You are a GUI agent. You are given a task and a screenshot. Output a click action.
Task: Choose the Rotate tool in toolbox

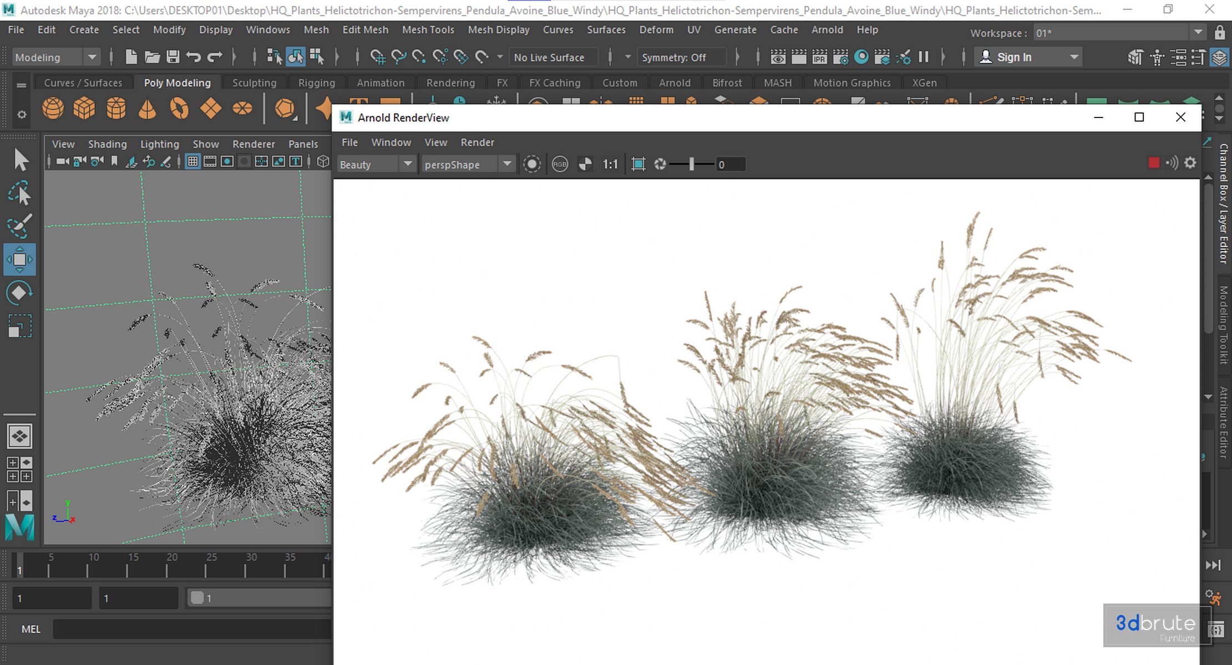[19, 293]
